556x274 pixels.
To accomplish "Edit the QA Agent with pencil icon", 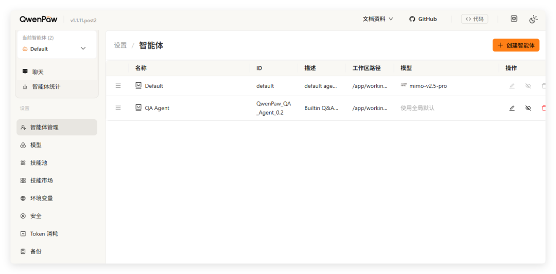I will click(x=512, y=108).
